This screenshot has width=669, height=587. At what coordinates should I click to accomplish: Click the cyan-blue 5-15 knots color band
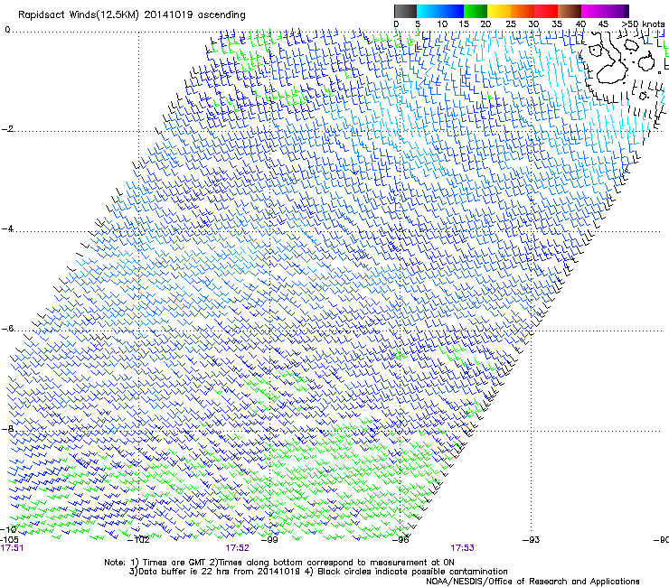pyautogui.click(x=440, y=11)
